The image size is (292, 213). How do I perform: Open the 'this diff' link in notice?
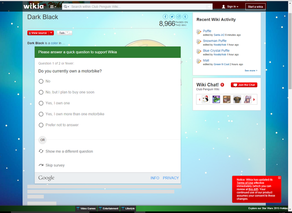coord(253,189)
